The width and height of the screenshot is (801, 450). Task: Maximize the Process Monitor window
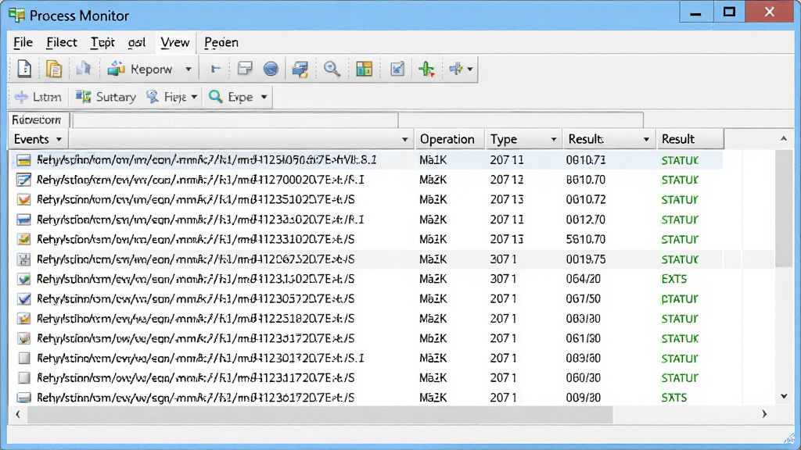(x=729, y=12)
